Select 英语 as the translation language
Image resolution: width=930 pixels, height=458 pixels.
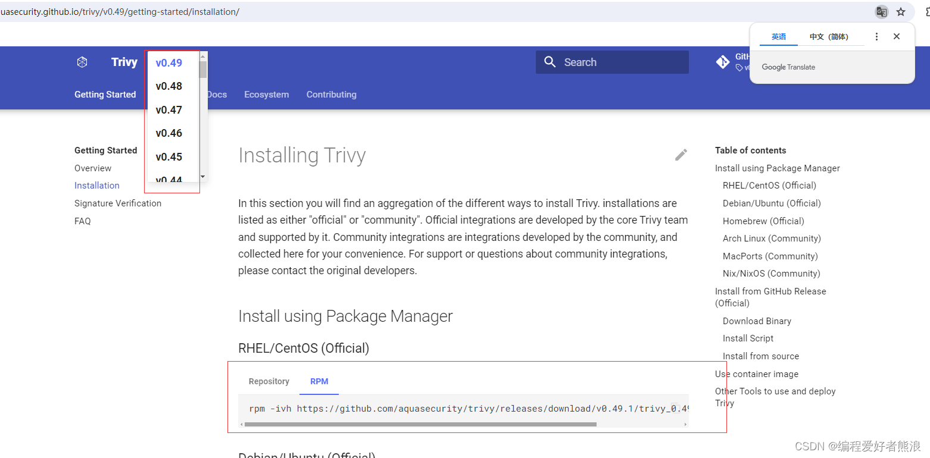[778, 36]
